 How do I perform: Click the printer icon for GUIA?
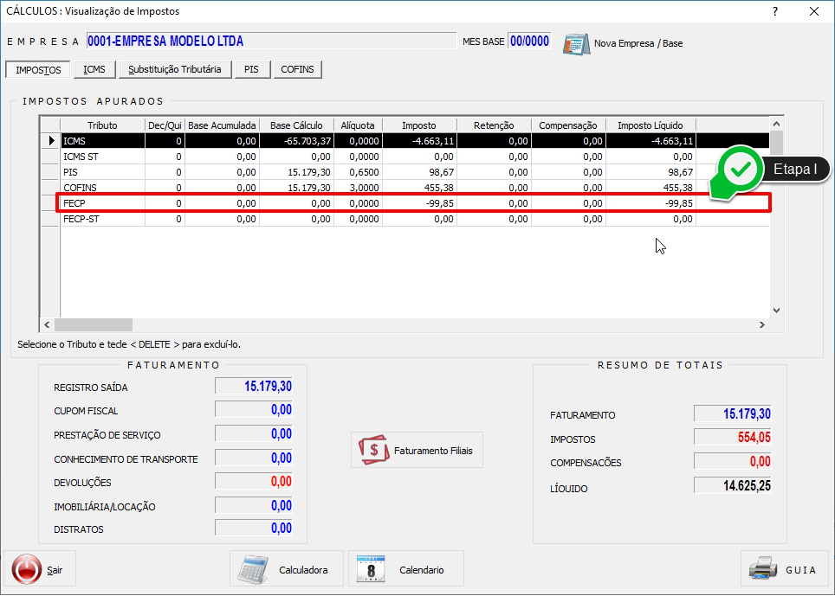763,569
